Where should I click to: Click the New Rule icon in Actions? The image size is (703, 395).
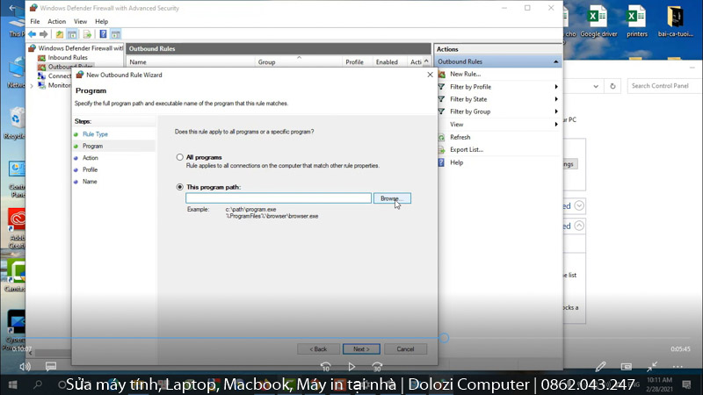(x=442, y=75)
